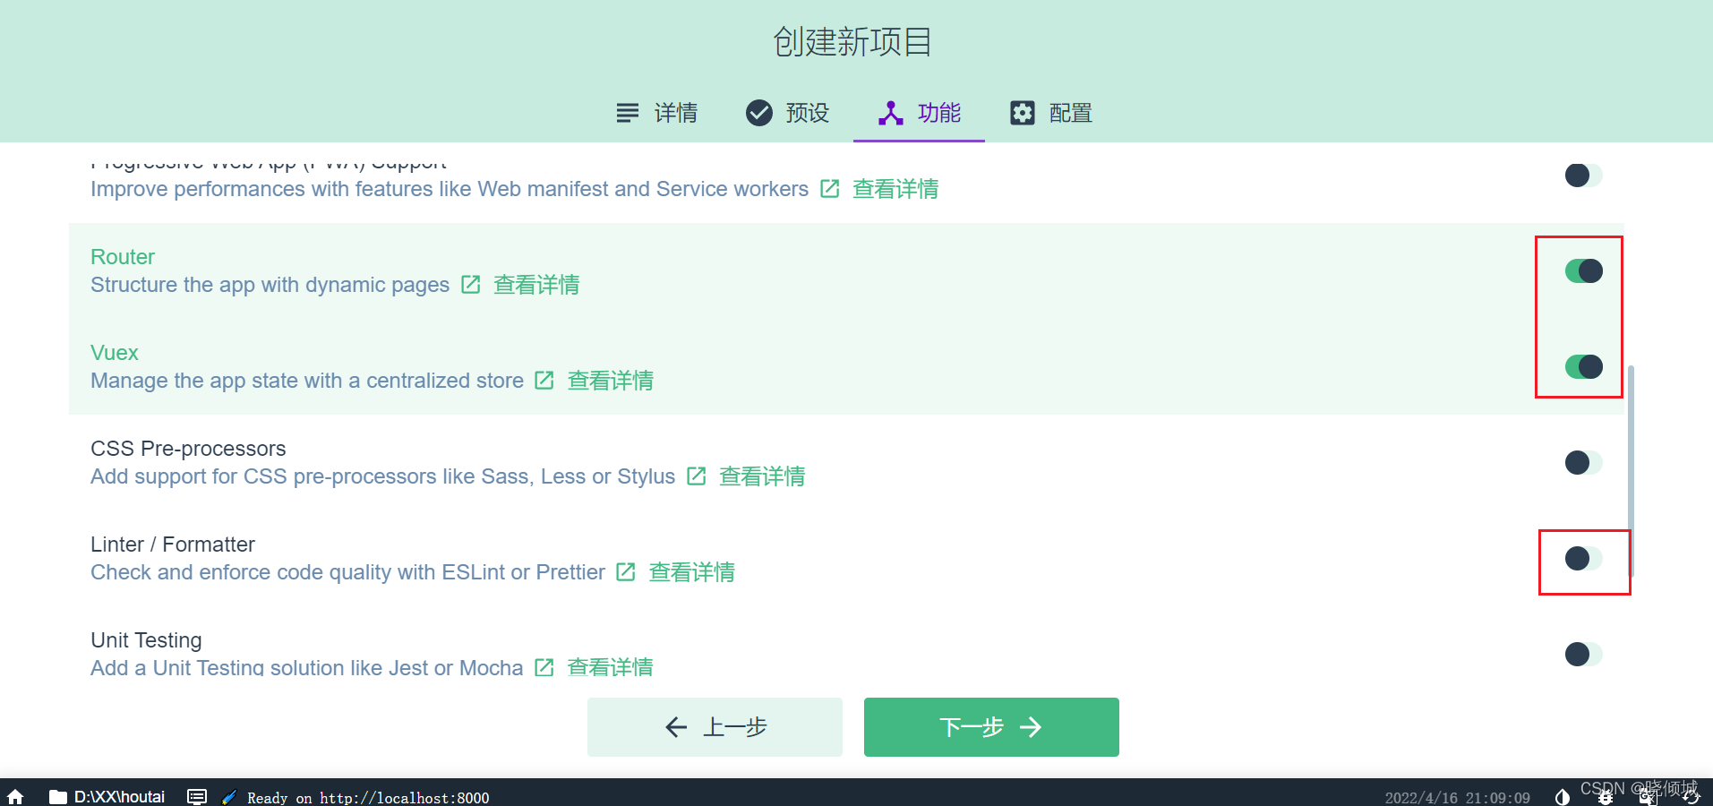Click external link icon for CSS Pre-processors
The width and height of the screenshot is (1713, 806).
(697, 476)
